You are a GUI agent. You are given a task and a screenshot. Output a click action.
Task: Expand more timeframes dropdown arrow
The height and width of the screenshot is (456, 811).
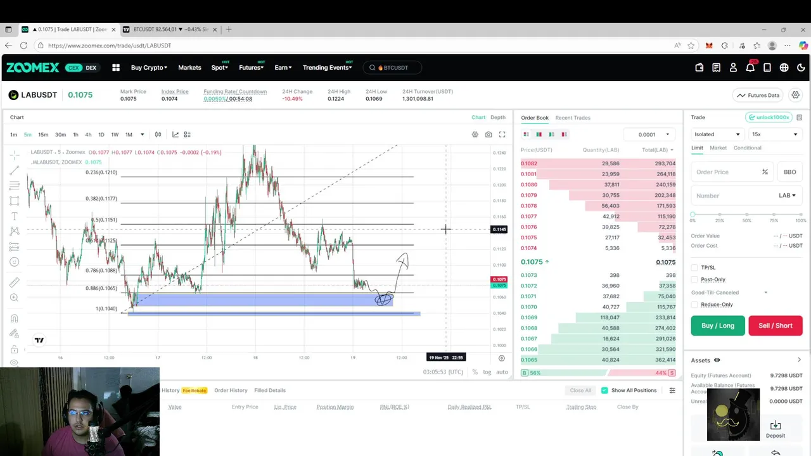click(142, 134)
